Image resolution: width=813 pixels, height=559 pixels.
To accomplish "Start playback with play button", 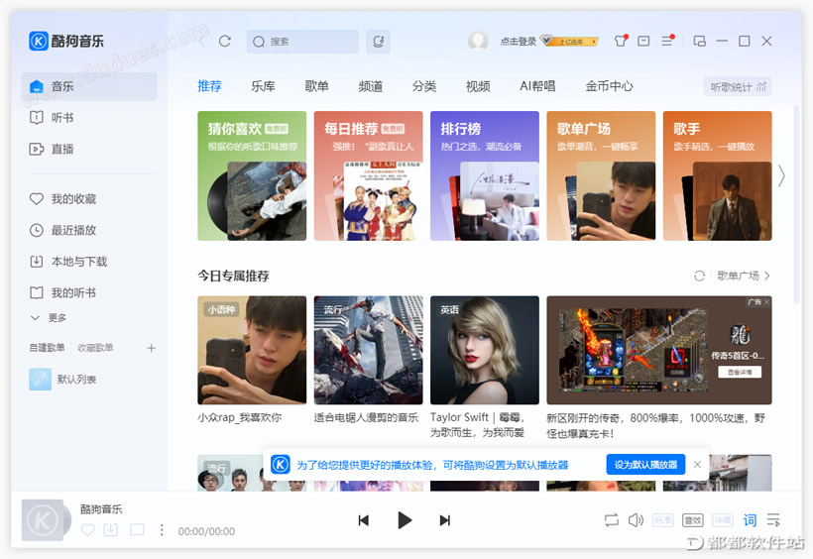I will click(405, 520).
